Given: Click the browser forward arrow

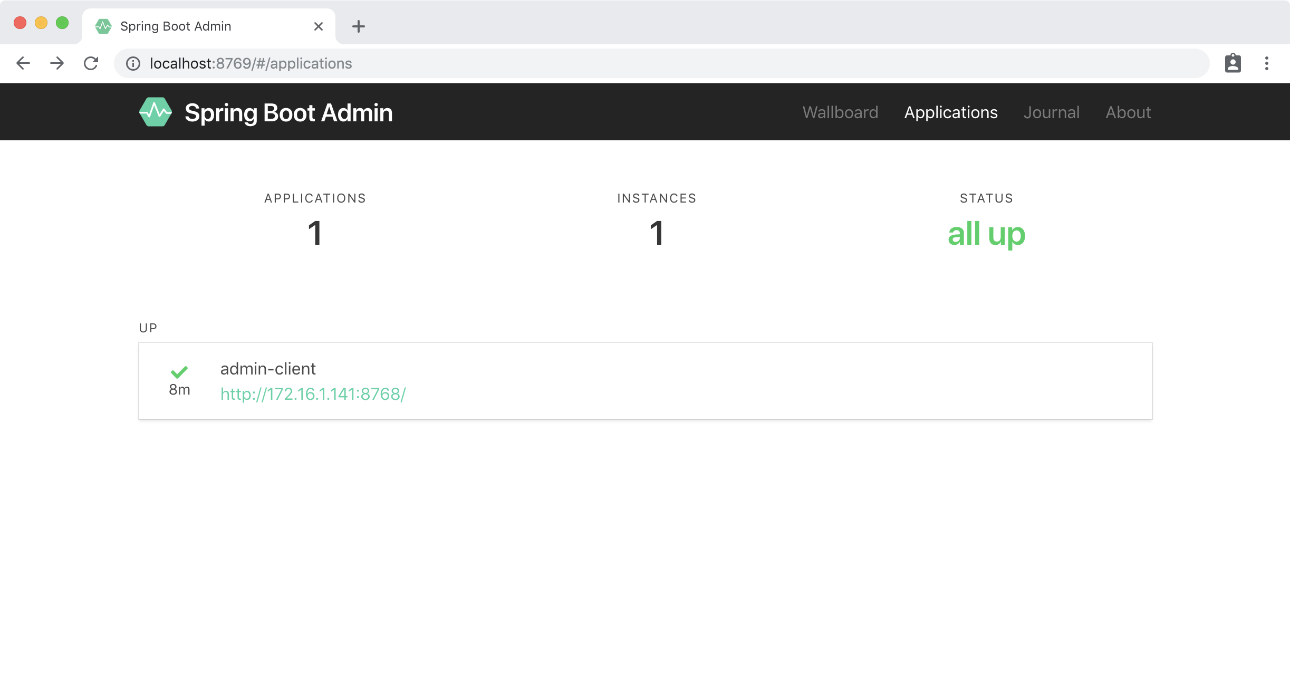Looking at the screenshot, I should [x=57, y=63].
